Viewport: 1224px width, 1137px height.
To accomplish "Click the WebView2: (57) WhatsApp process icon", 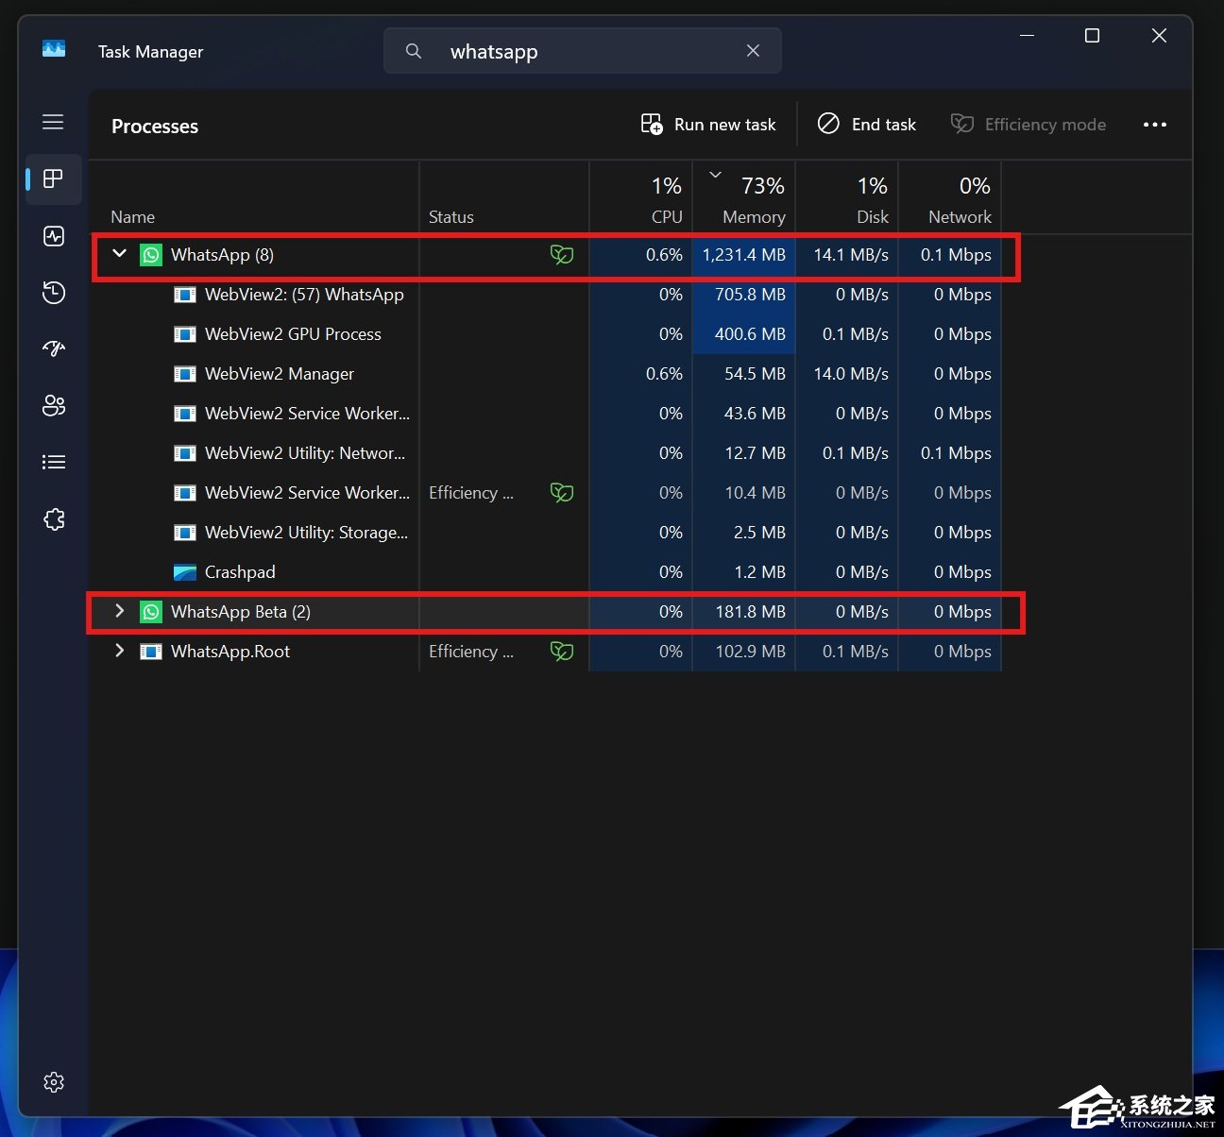I will 185,295.
